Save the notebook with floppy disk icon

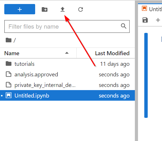[x=145, y=20]
